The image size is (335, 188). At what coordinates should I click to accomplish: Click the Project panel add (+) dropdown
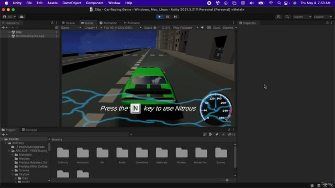tap(5, 135)
